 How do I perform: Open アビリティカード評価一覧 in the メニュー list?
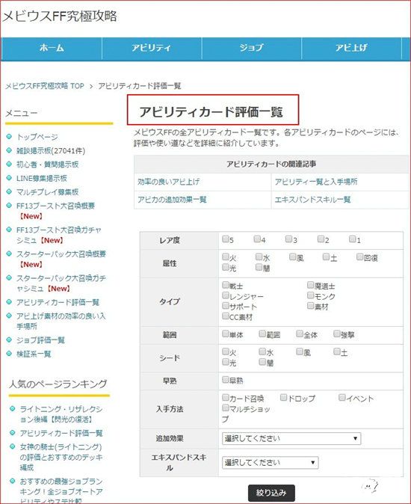(58, 302)
